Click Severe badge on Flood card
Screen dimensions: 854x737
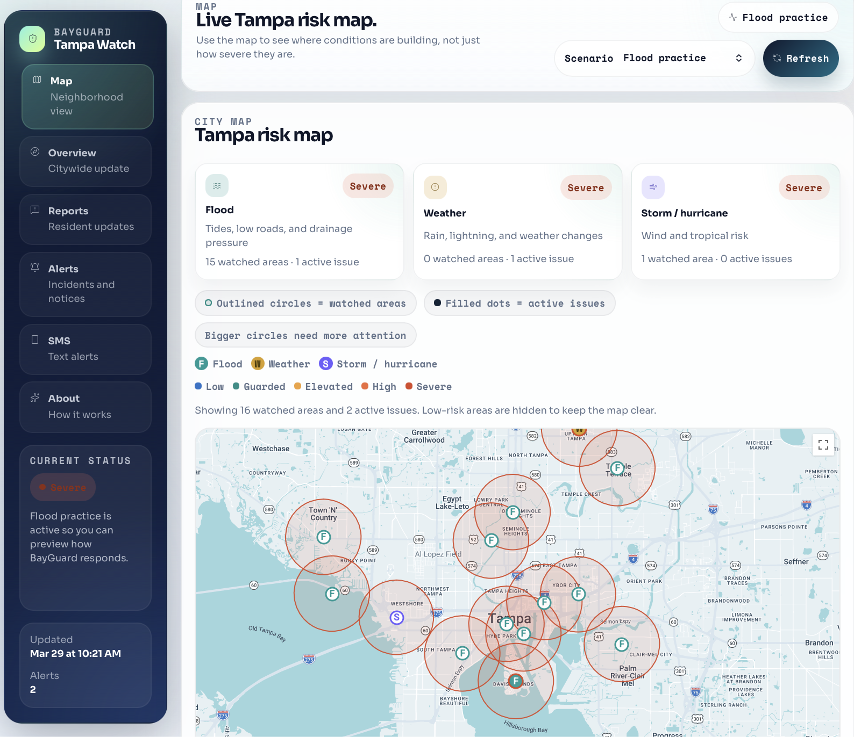(368, 186)
